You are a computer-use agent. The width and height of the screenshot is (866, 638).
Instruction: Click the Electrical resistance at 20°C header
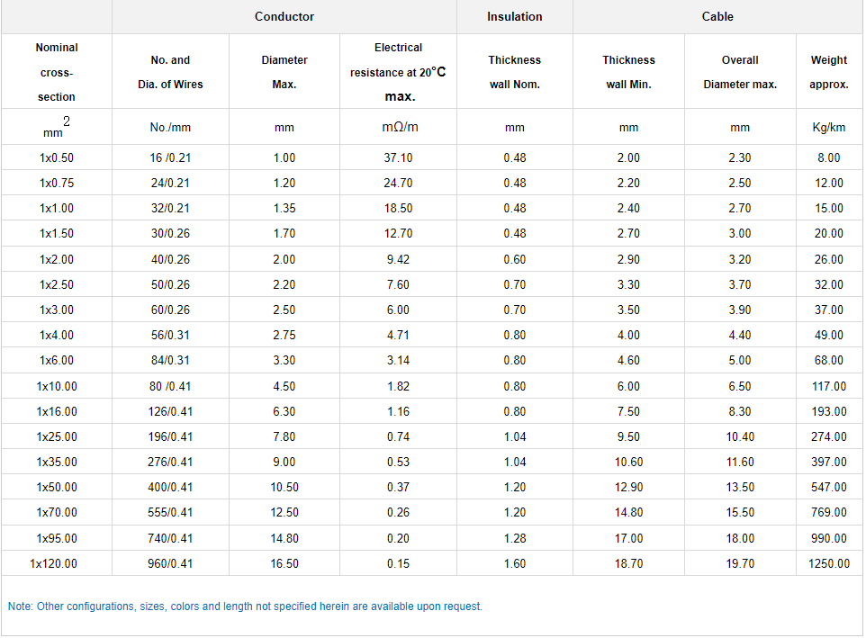398,72
